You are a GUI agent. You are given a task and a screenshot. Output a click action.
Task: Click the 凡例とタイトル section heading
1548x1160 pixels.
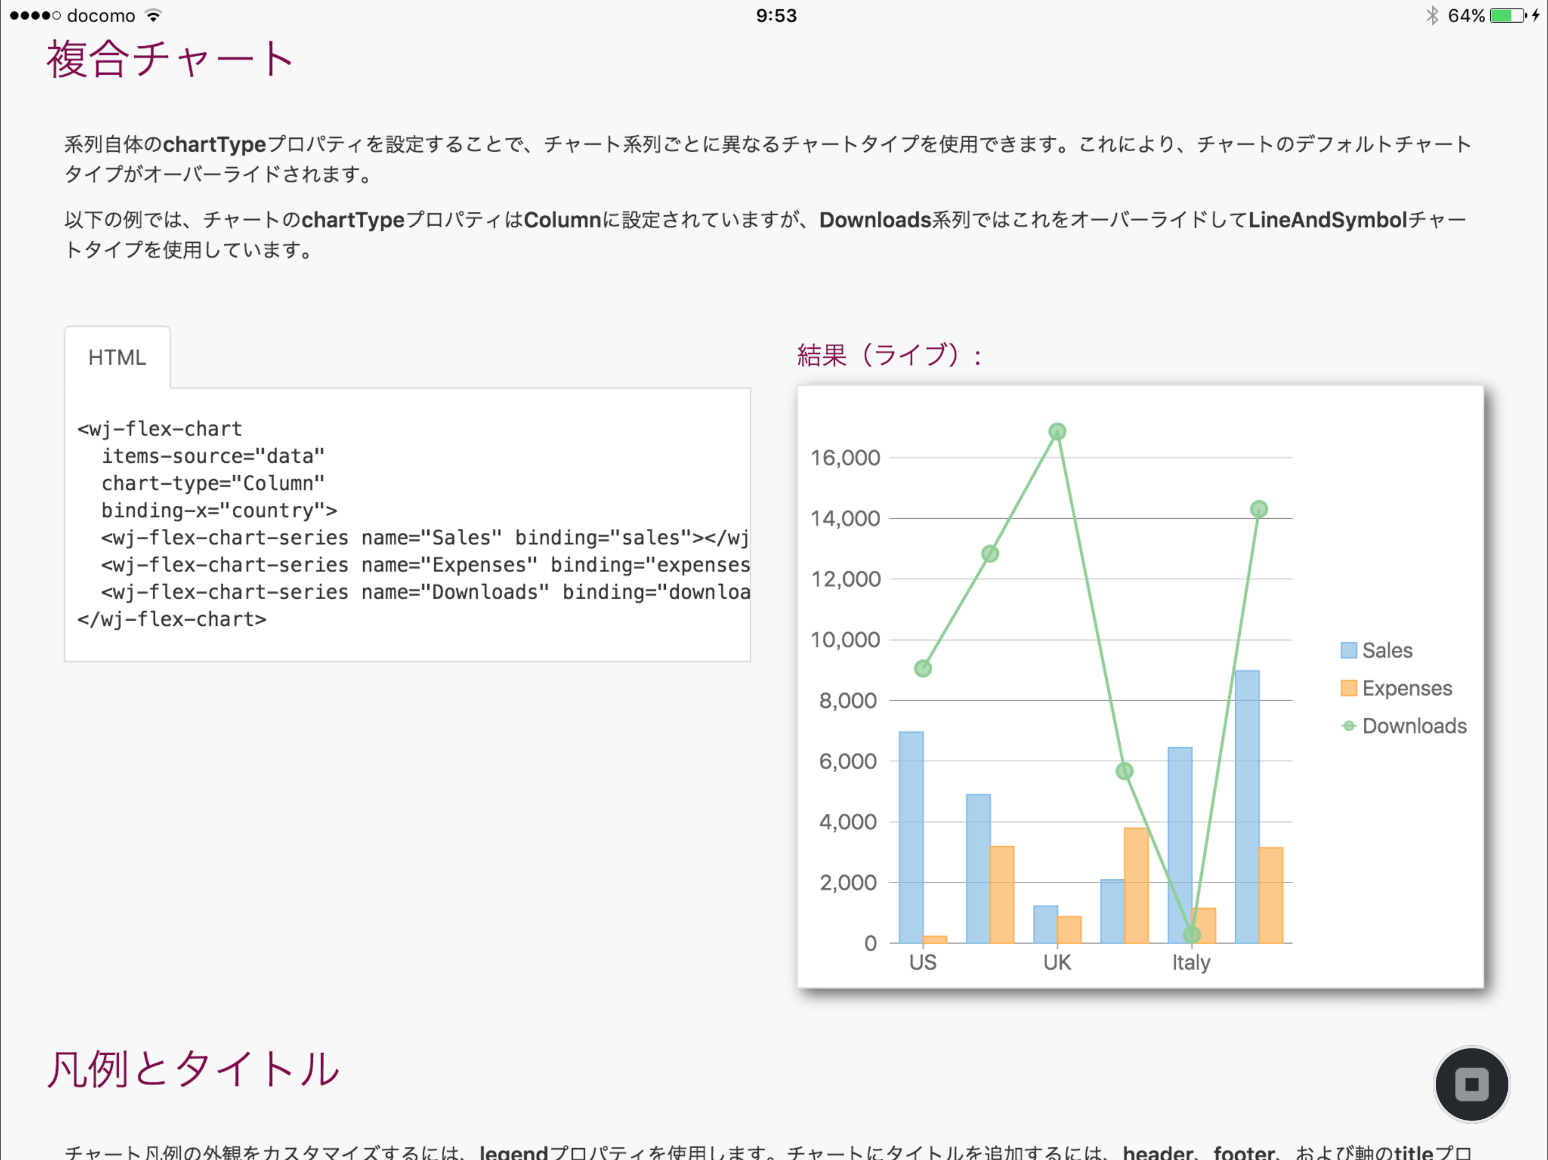(193, 1068)
